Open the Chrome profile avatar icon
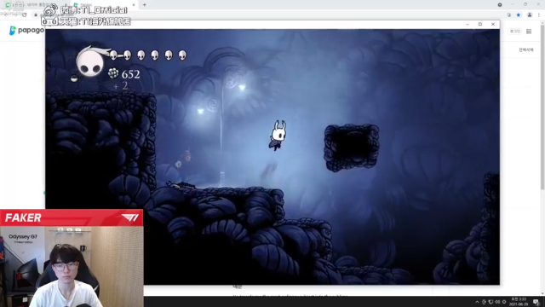This screenshot has height=307, width=545. (530, 15)
